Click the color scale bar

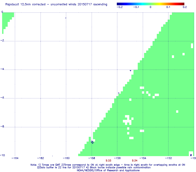click(x=150, y=4)
